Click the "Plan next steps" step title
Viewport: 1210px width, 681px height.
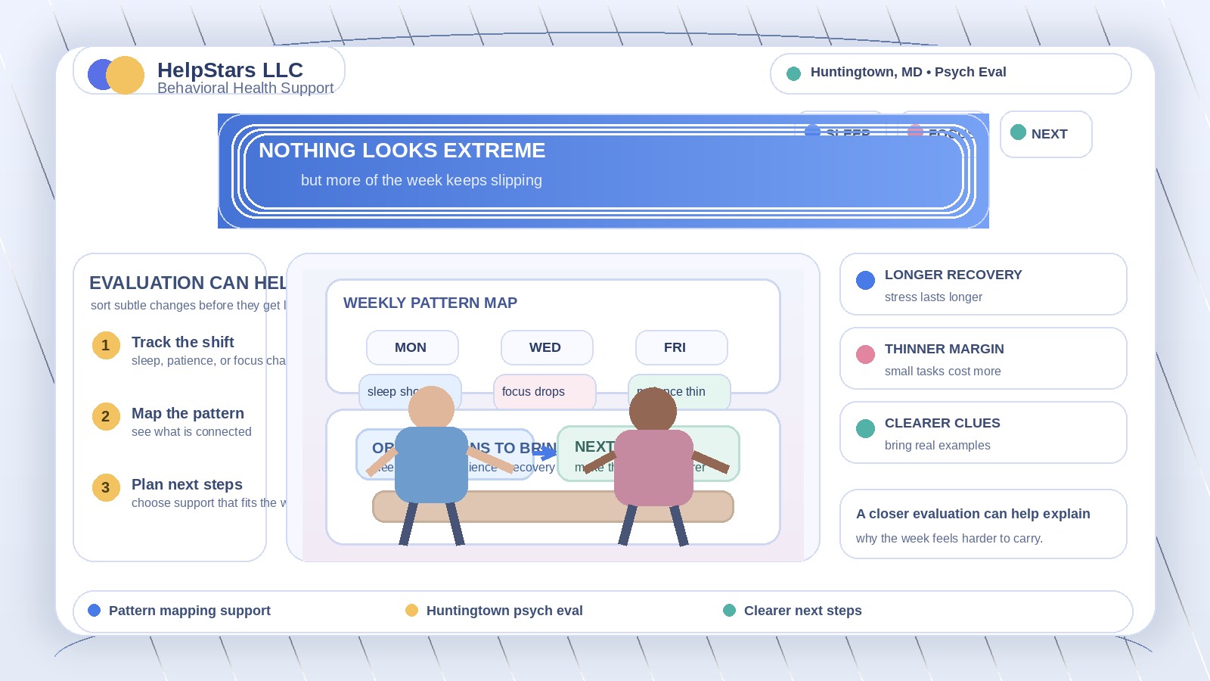click(187, 484)
